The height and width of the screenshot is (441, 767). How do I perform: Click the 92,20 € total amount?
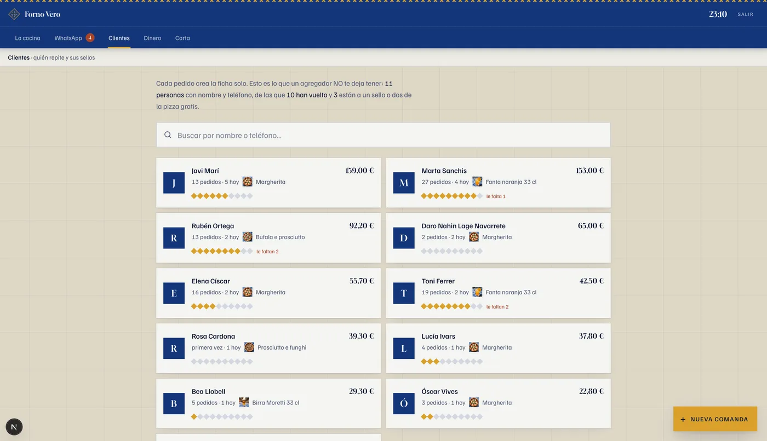click(362, 226)
